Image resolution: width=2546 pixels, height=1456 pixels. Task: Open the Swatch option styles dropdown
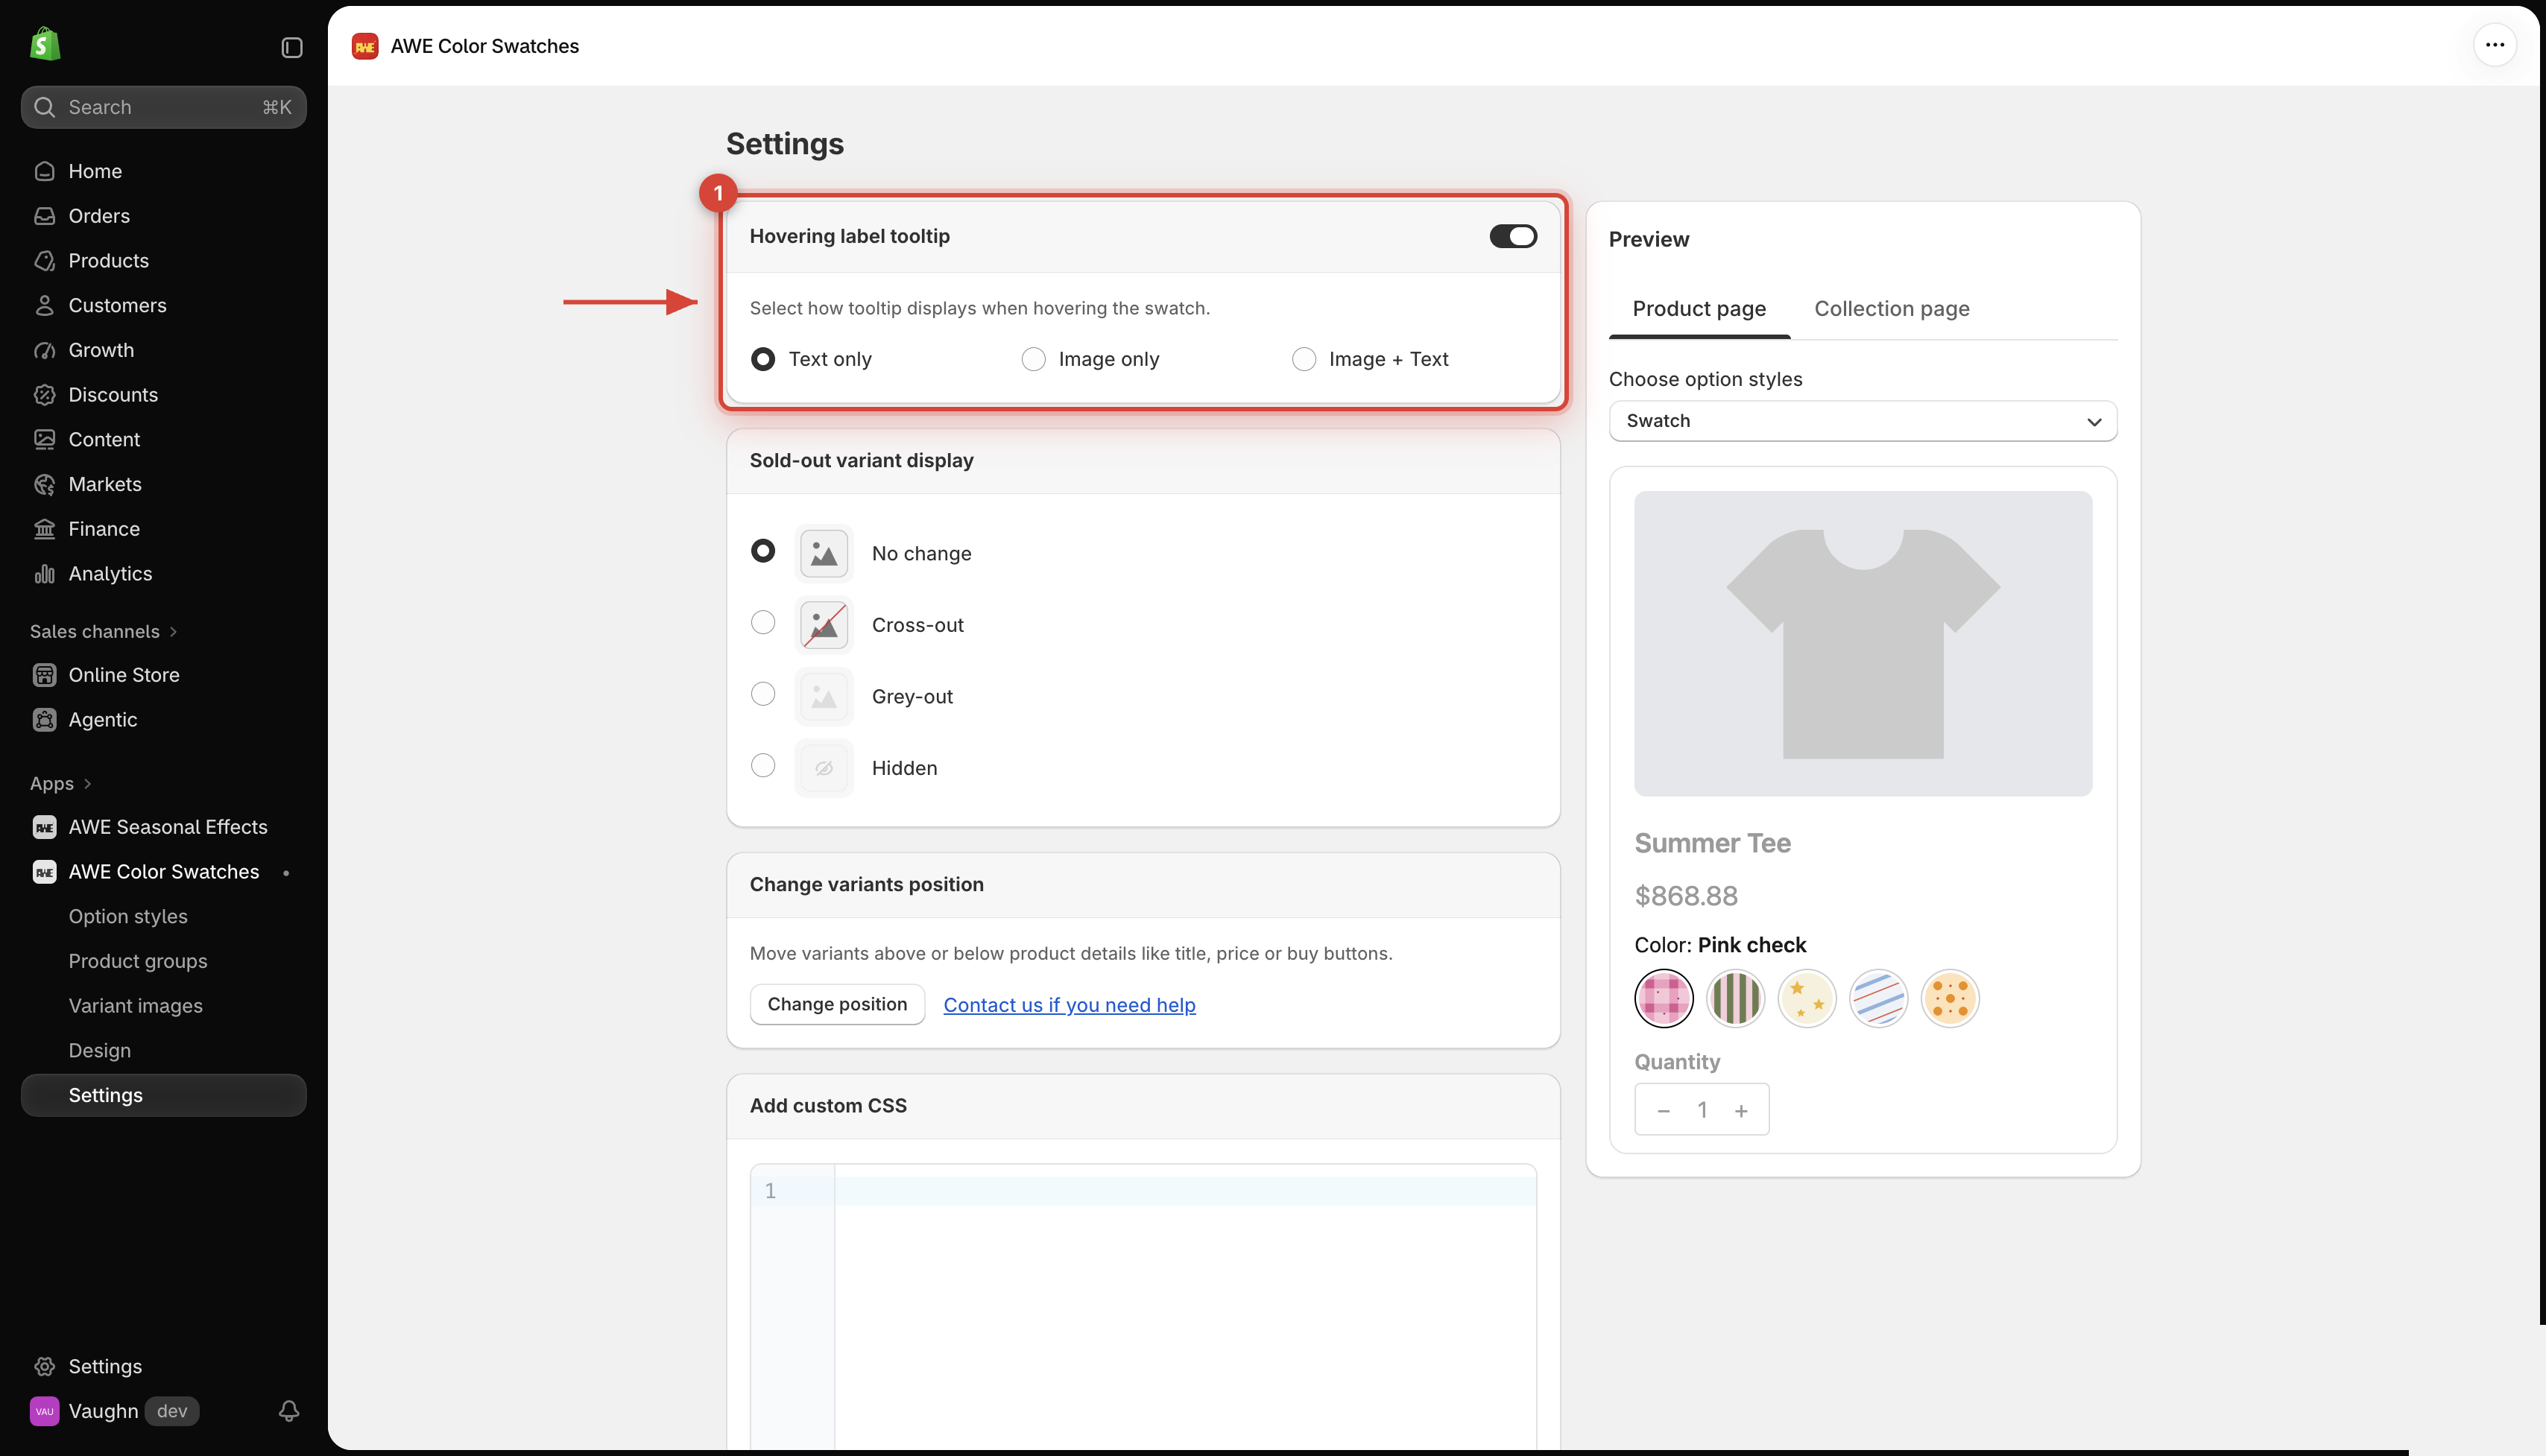(x=1862, y=421)
